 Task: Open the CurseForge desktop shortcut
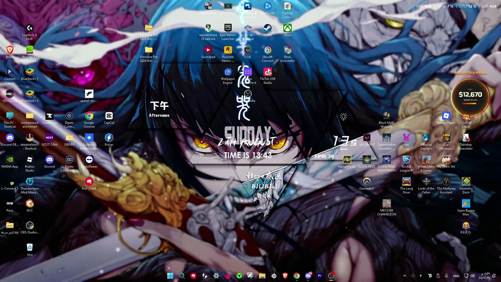click(49, 118)
